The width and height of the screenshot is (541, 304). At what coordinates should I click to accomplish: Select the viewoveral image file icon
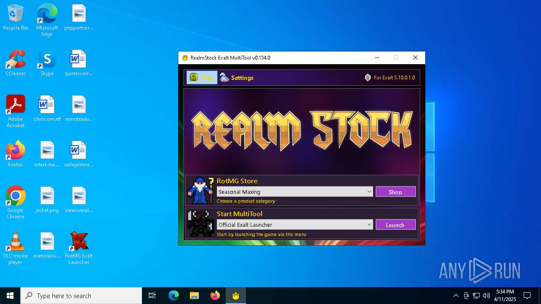click(79, 200)
